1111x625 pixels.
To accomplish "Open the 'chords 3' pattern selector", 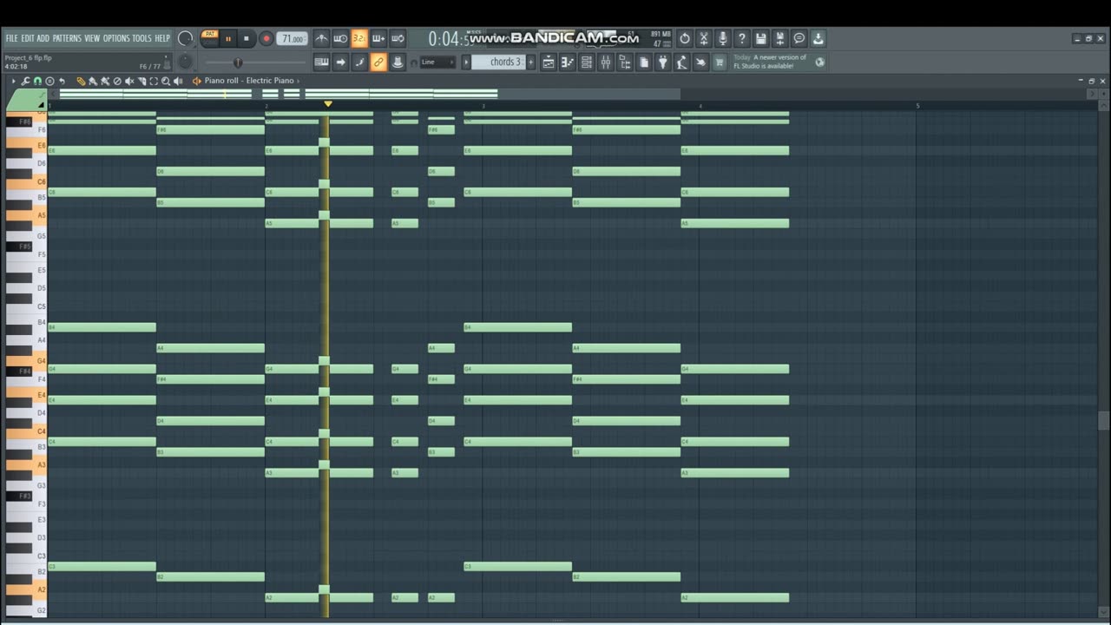I will (x=498, y=62).
